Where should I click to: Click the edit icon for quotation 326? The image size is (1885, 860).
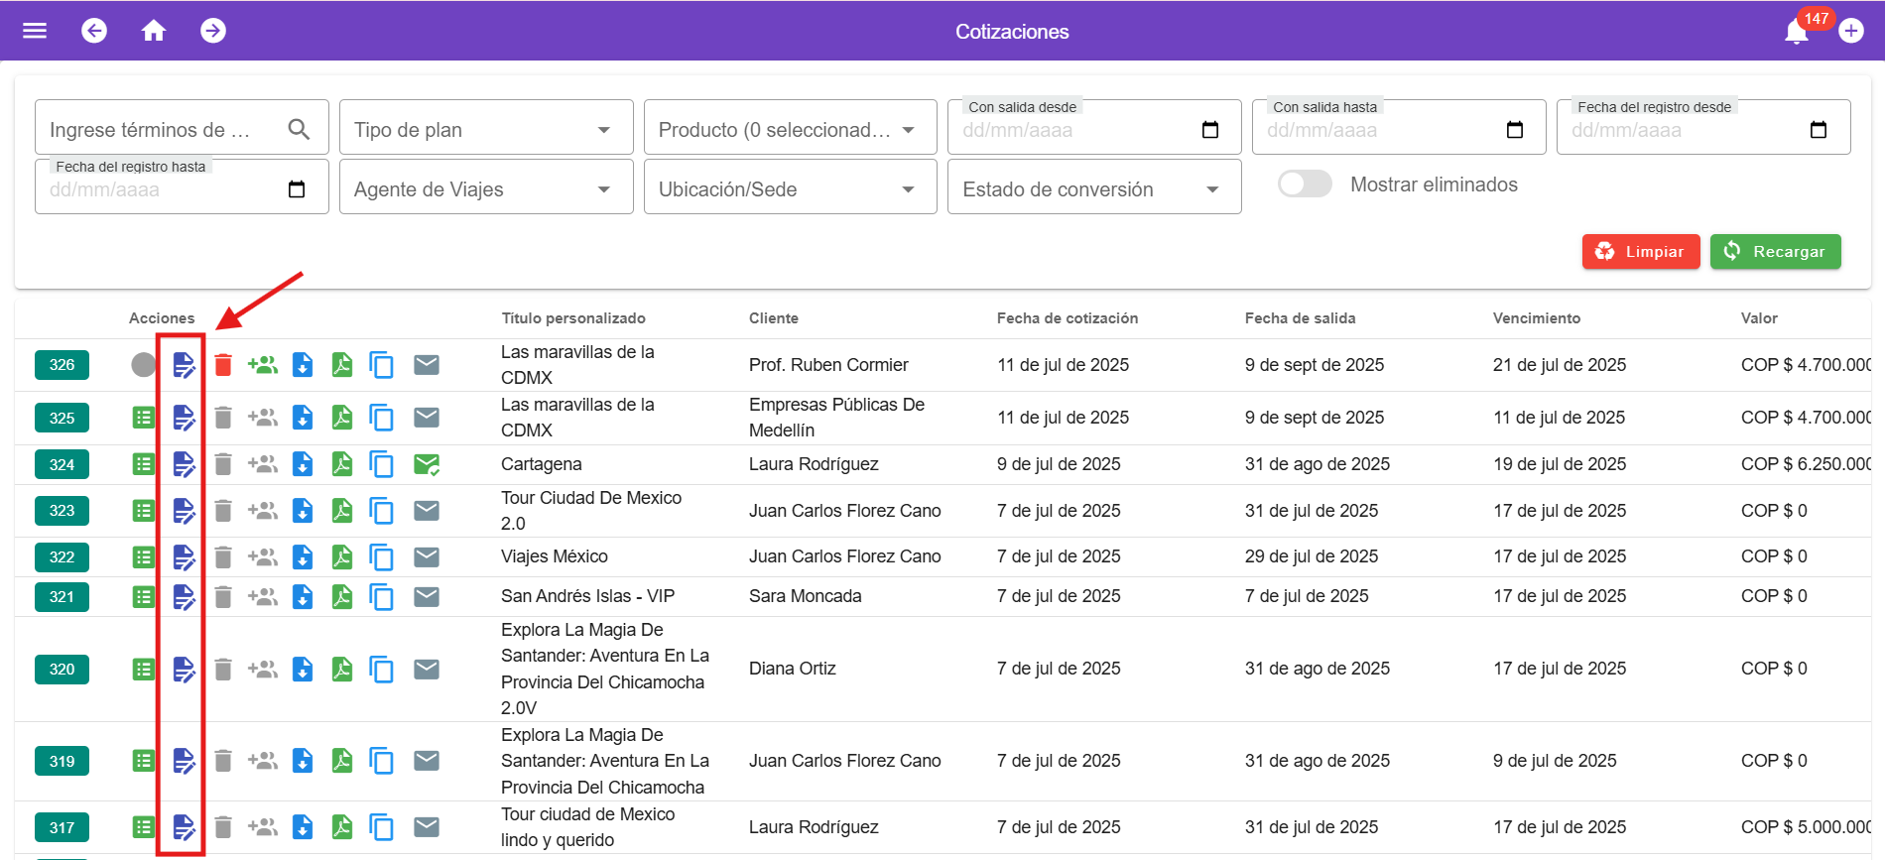pyautogui.click(x=184, y=365)
